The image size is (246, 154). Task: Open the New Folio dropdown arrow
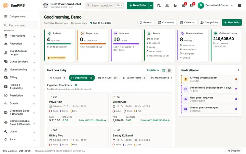pos(151,5)
